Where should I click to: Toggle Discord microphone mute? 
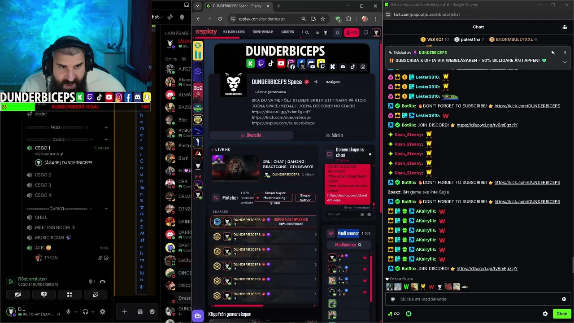point(68,312)
